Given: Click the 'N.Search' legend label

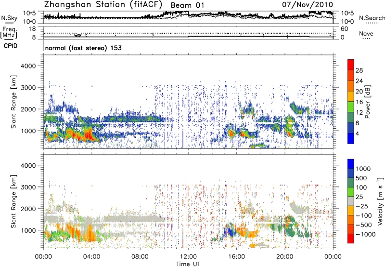Looking at the screenshot, I should pos(372,18).
